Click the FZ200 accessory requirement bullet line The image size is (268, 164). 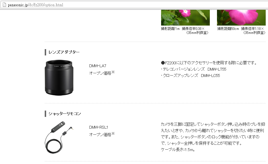pyautogui.click(x=209, y=63)
